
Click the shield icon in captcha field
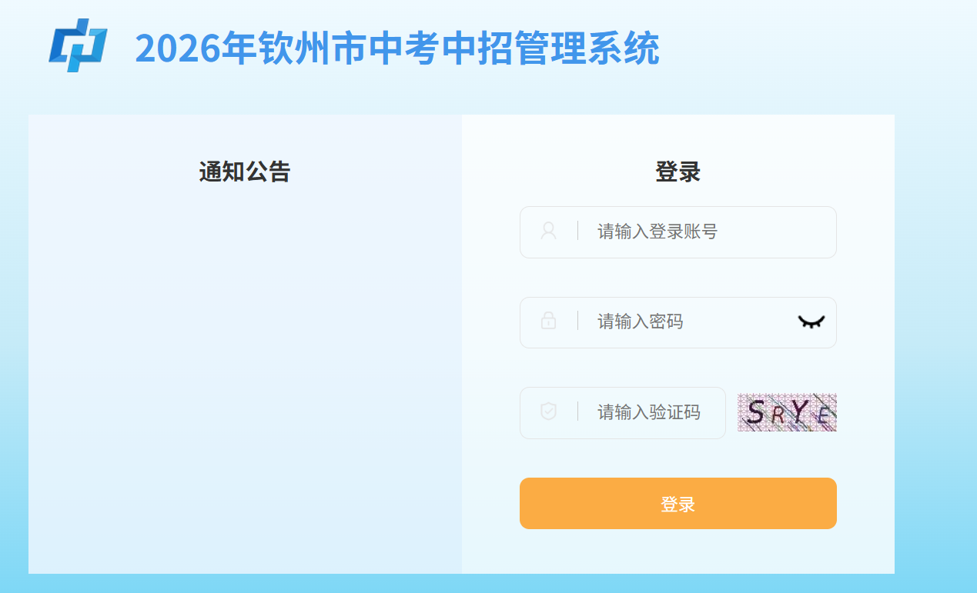tap(548, 411)
